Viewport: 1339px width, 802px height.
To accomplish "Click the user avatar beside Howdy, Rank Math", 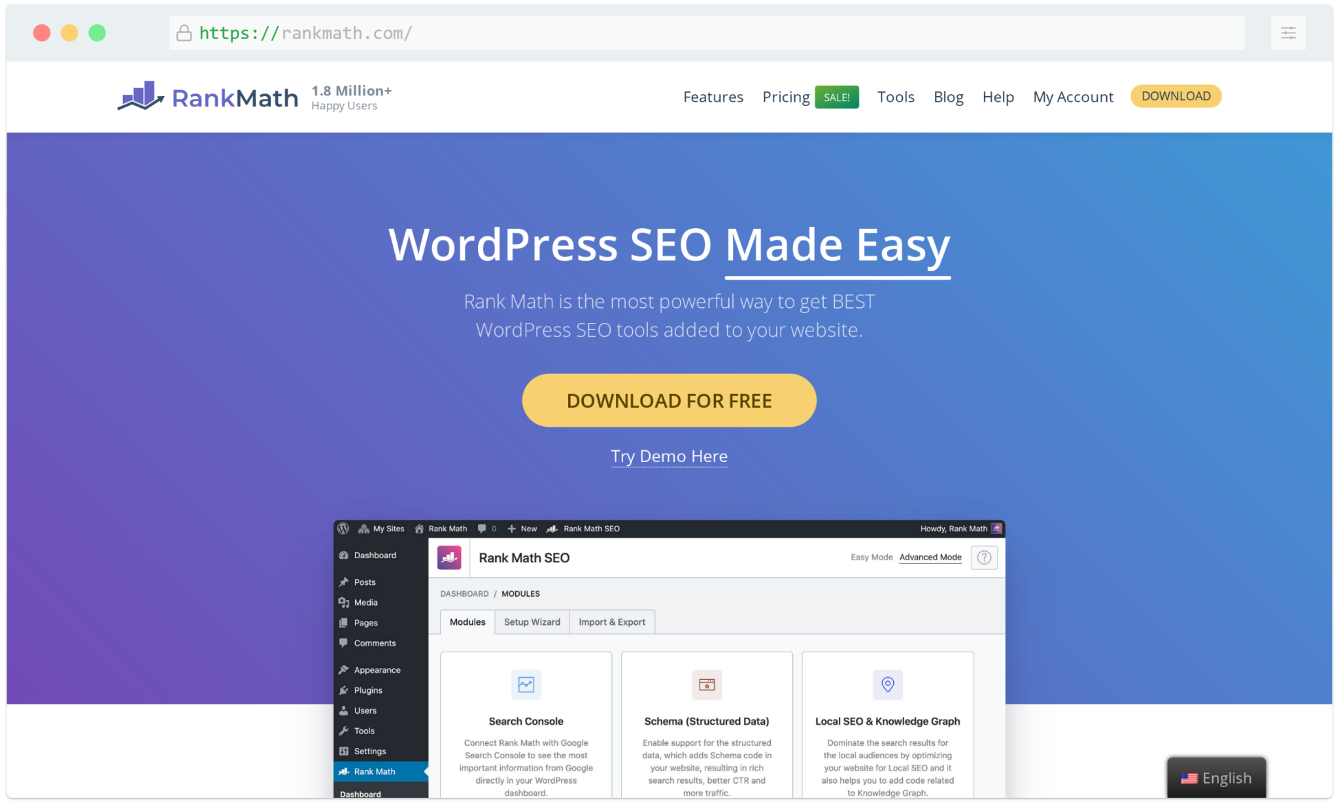I will tap(996, 528).
